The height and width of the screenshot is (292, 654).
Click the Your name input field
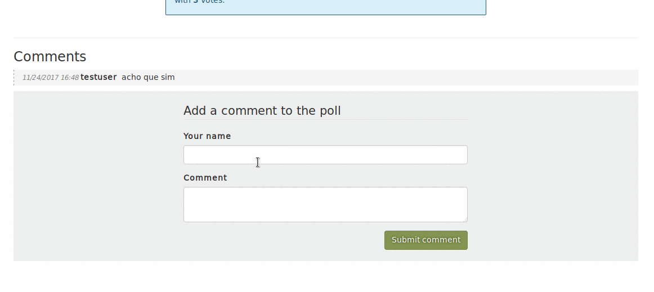325,155
